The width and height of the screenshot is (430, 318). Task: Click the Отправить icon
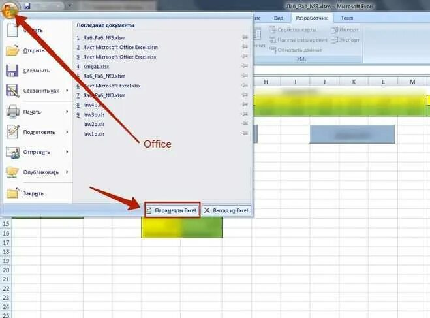pos(12,152)
